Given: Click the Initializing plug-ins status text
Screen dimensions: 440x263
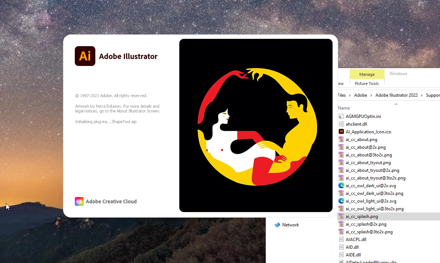Looking at the screenshot, I should 106,122.
